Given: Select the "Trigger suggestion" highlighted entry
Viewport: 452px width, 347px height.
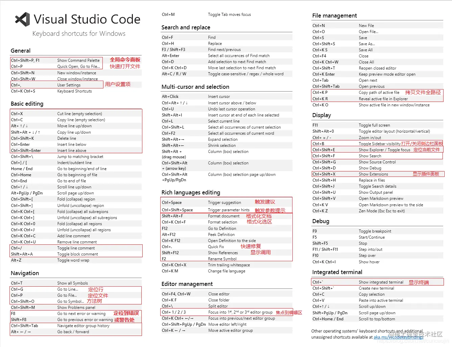Looking at the screenshot, I should click(224, 202).
